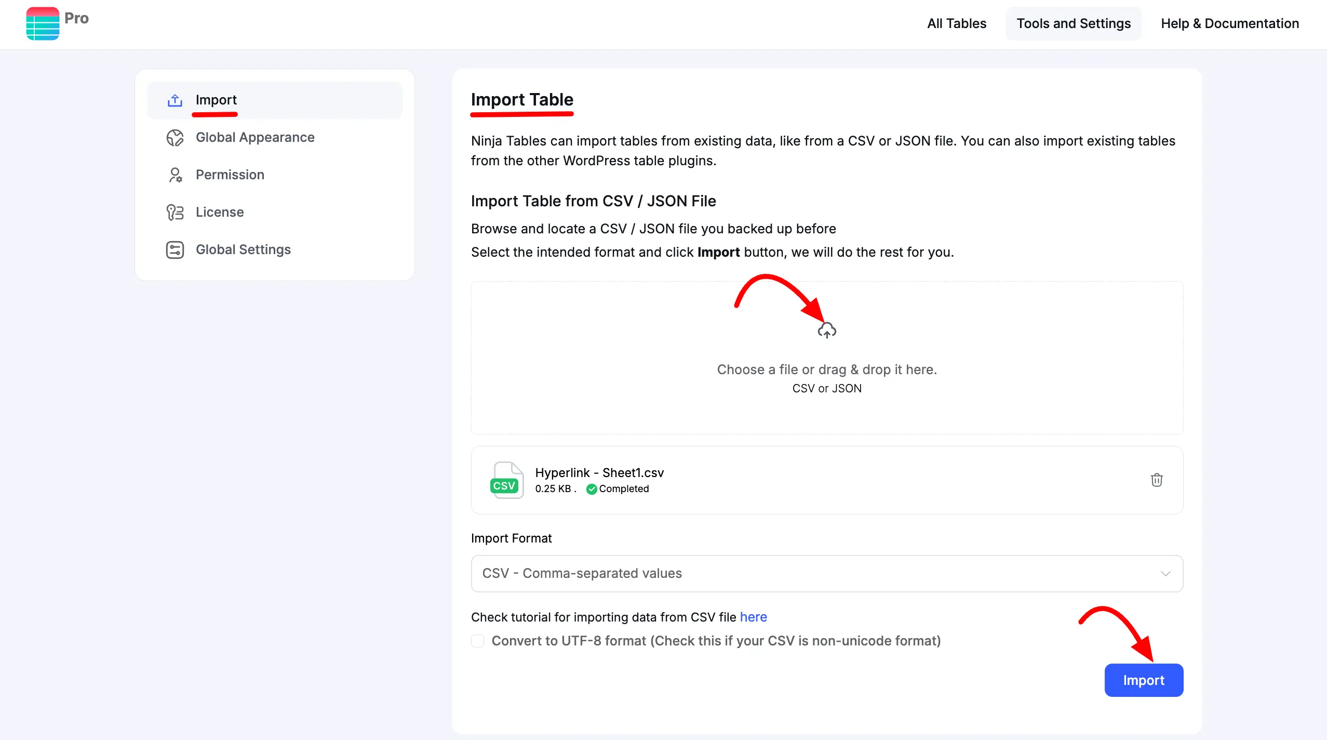1327x740 pixels.
Task: Click the CSV file type icon
Action: [x=506, y=480]
